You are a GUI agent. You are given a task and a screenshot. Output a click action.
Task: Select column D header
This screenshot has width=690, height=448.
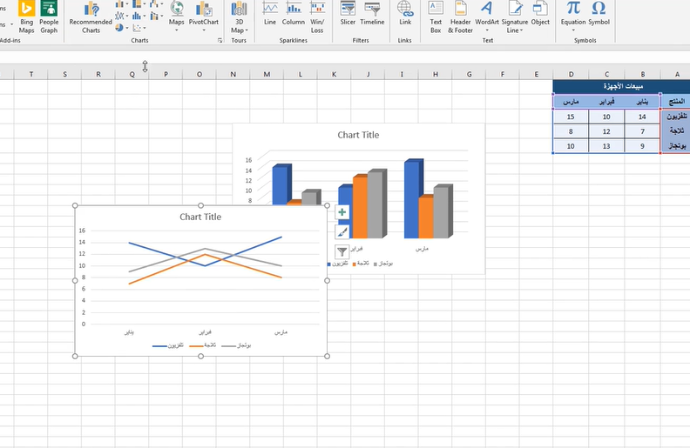pyautogui.click(x=571, y=74)
